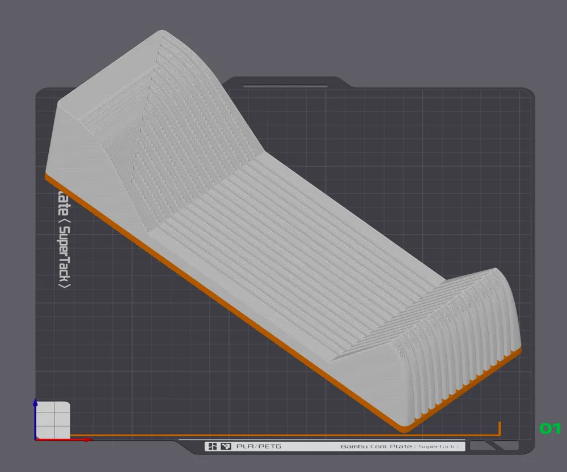The image size is (567, 472).
Task: Click the blue Z-axis arrow of the gizmo
Action: [x=35, y=403]
